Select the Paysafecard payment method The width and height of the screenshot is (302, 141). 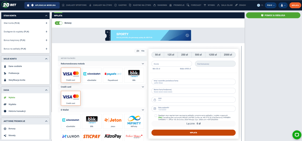click(x=113, y=75)
